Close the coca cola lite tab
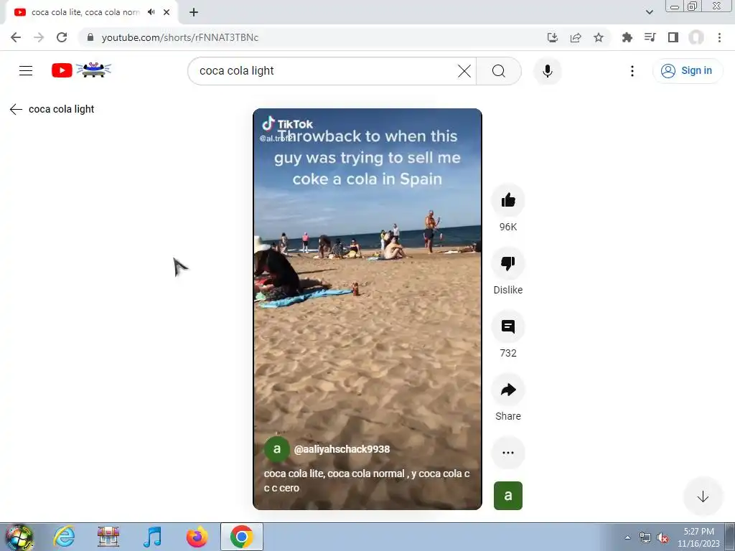This screenshot has width=735, height=551. (x=167, y=12)
